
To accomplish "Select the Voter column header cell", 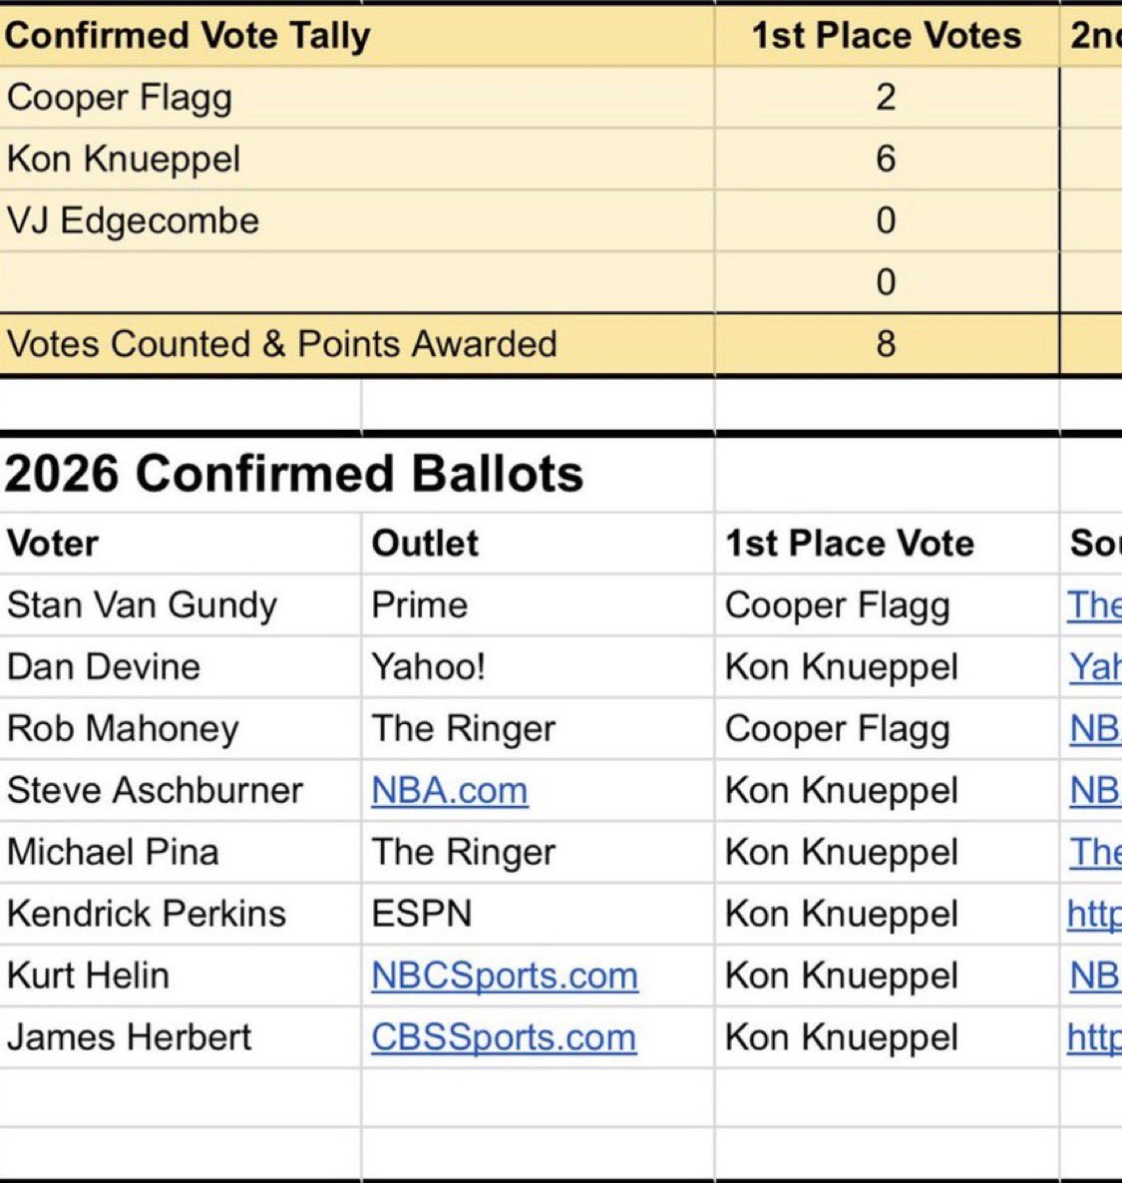I will click(x=54, y=544).
